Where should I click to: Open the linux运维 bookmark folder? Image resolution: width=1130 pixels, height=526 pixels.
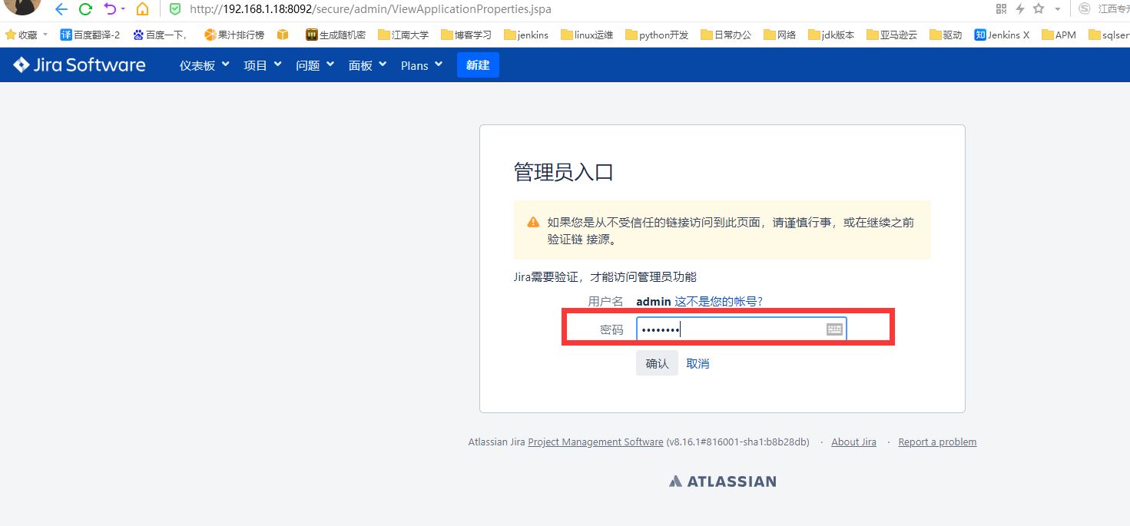pyautogui.click(x=587, y=35)
